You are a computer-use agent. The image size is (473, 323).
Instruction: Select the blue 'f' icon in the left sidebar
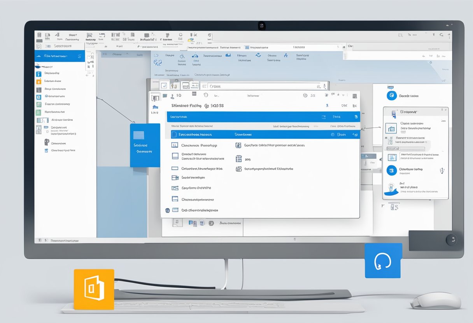(38, 73)
